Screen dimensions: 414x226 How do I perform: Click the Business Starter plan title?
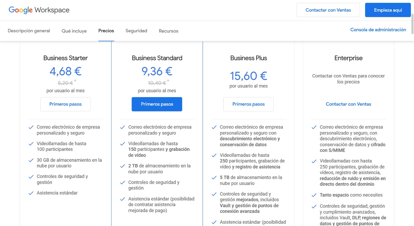65,58
